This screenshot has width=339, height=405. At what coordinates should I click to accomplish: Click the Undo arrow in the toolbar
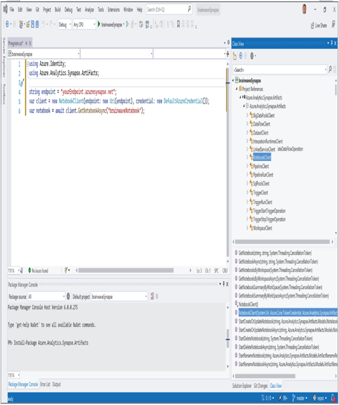[44, 24]
